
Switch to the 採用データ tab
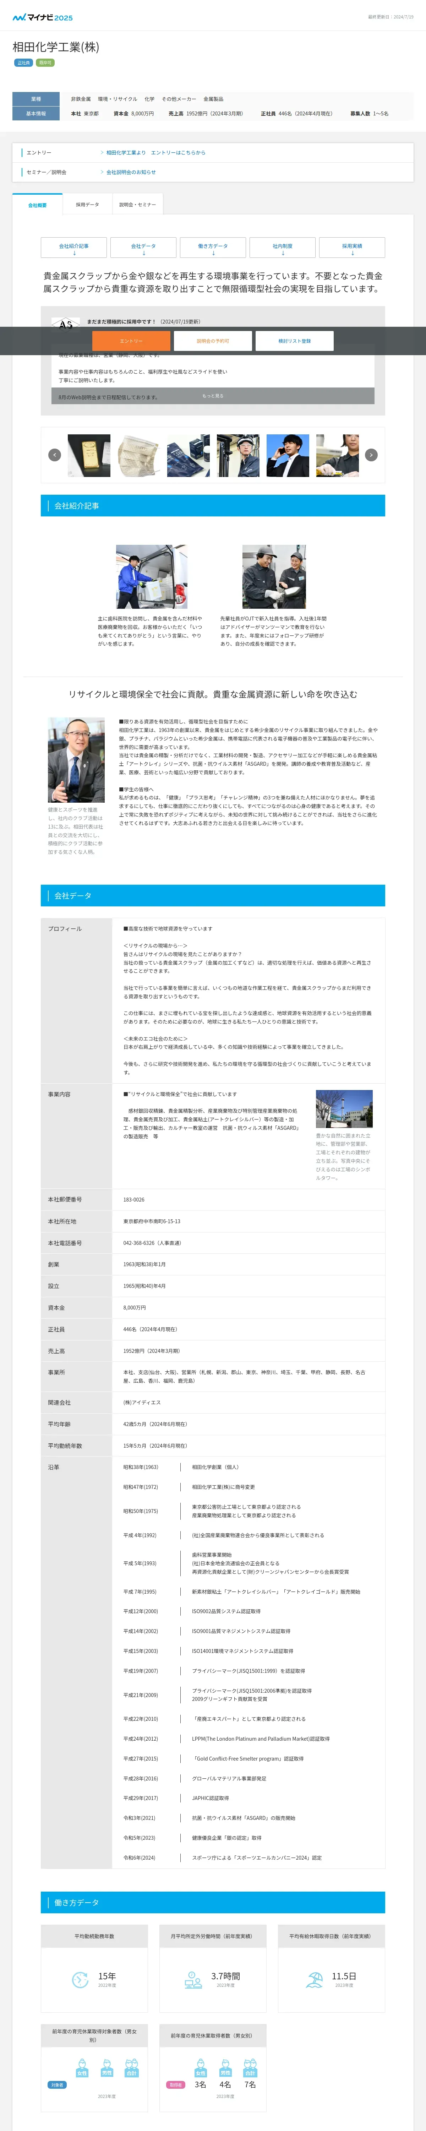click(x=88, y=204)
